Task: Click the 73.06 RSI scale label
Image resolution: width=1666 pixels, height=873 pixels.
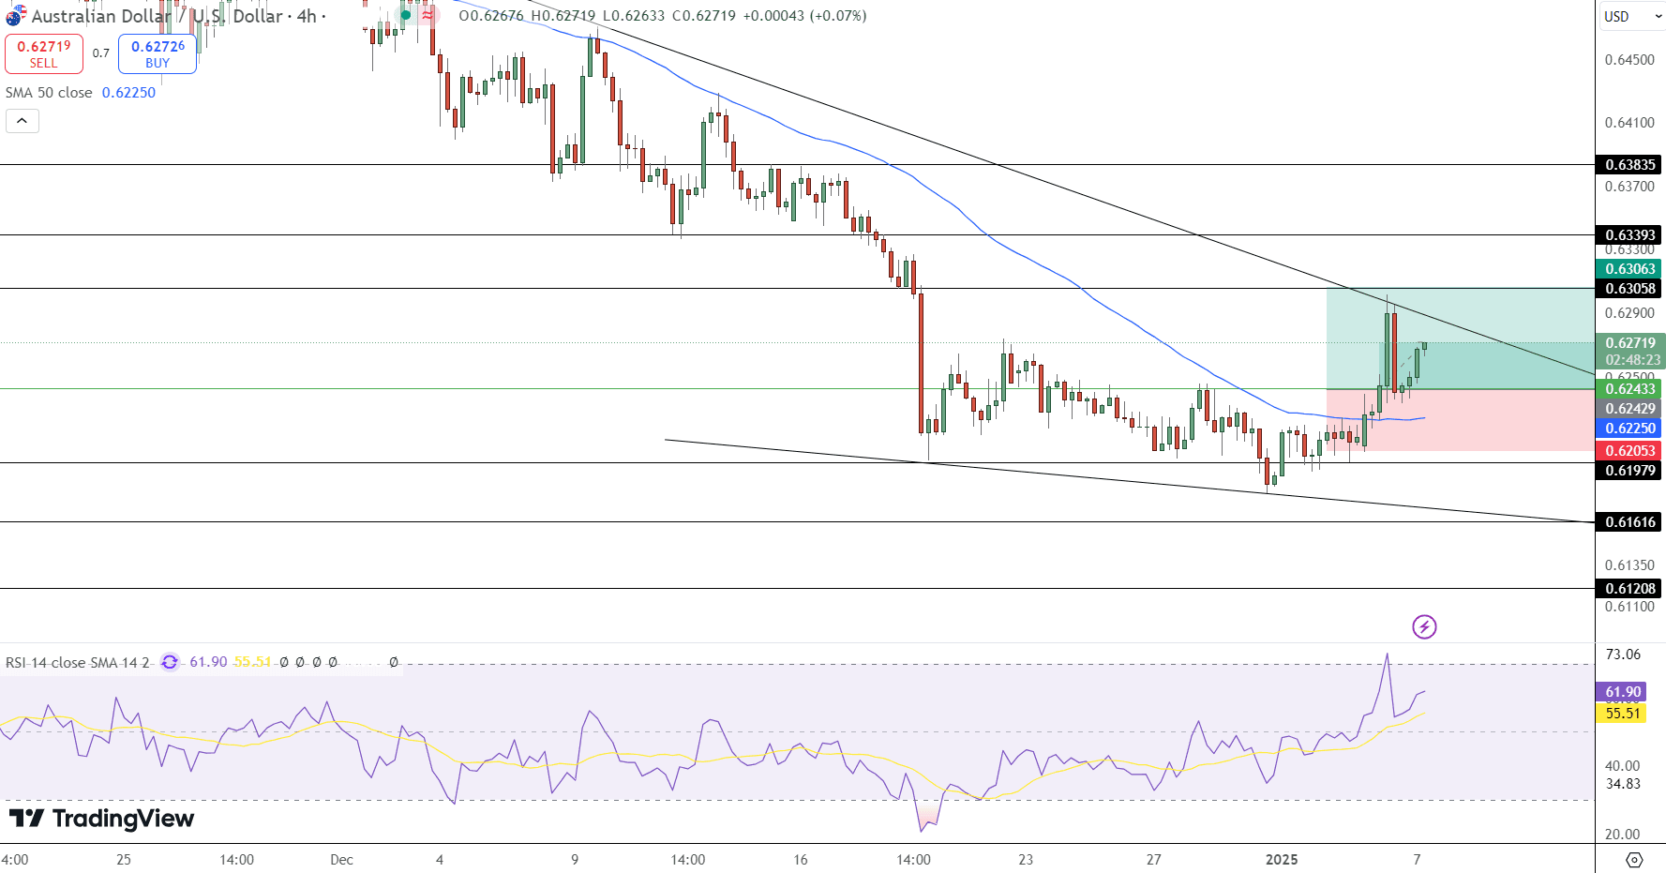Action: (1623, 655)
